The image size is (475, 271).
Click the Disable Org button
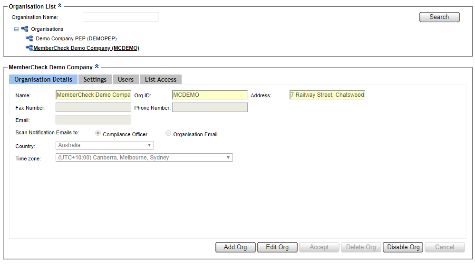(x=403, y=247)
